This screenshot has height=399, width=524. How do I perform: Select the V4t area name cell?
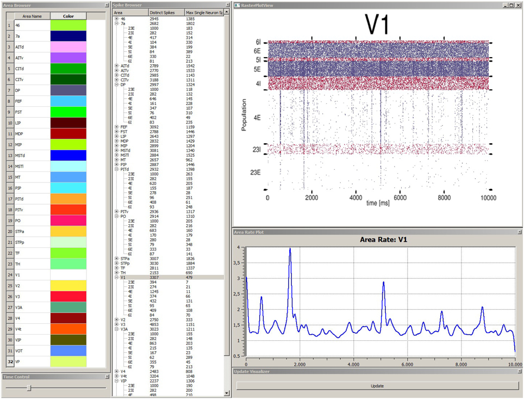pyautogui.click(x=32, y=329)
